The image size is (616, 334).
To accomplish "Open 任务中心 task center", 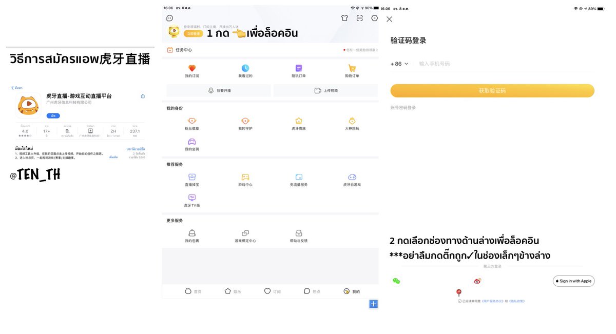I will 180,50.
